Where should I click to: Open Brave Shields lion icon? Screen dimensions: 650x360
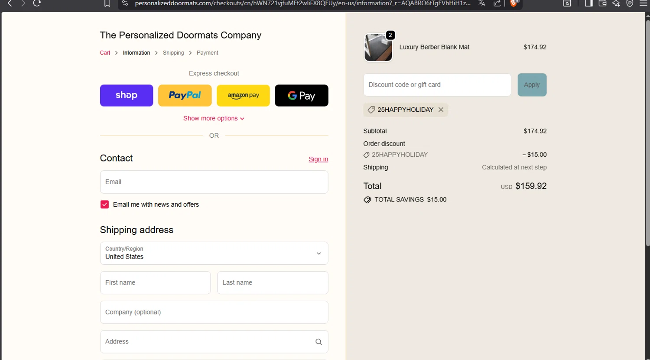click(513, 3)
